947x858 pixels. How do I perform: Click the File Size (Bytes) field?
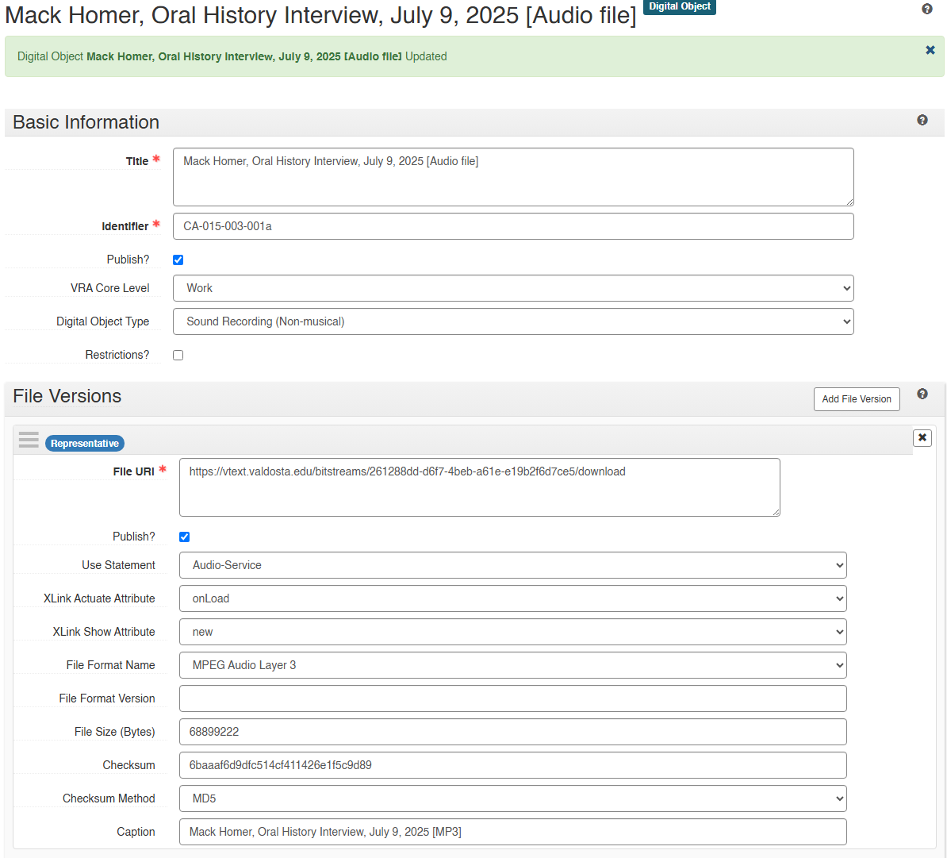(512, 732)
